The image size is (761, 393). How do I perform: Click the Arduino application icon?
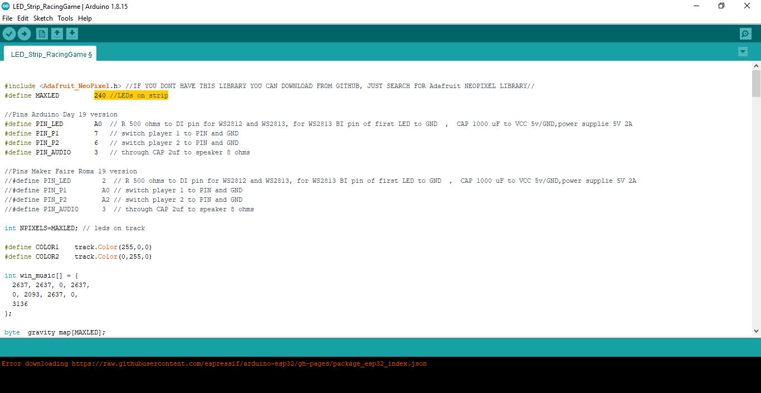coord(6,6)
